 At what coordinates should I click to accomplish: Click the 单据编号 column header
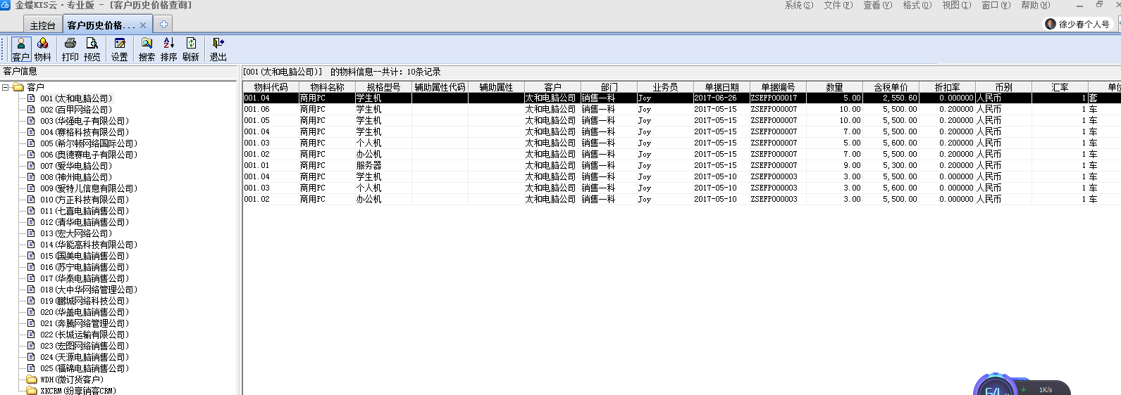(x=779, y=87)
